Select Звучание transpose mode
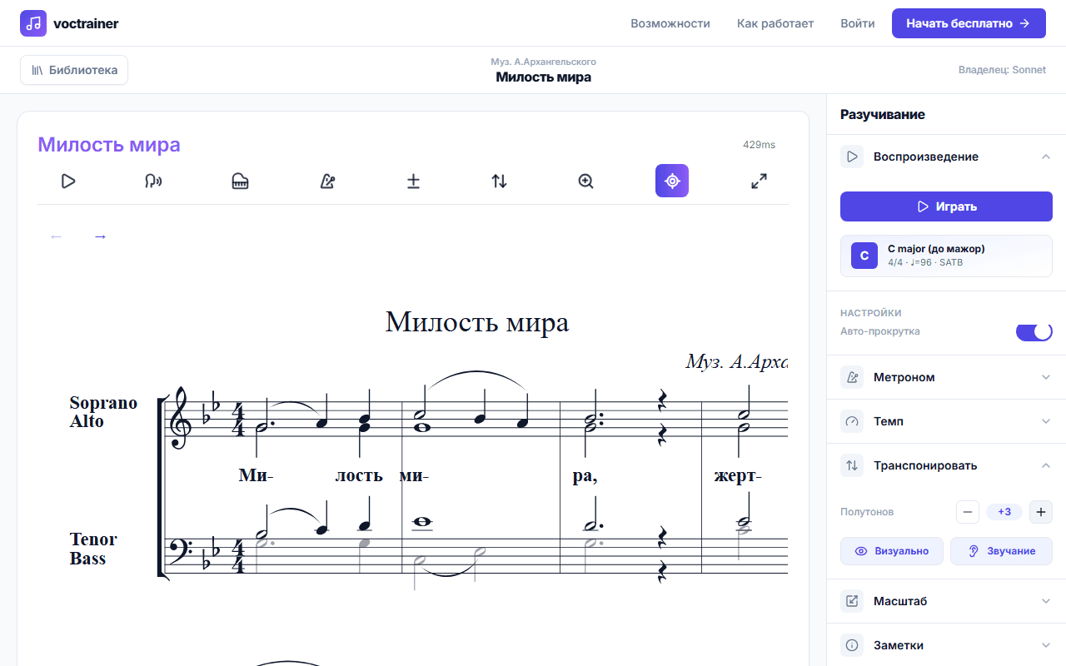The width and height of the screenshot is (1066, 666). point(1001,551)
